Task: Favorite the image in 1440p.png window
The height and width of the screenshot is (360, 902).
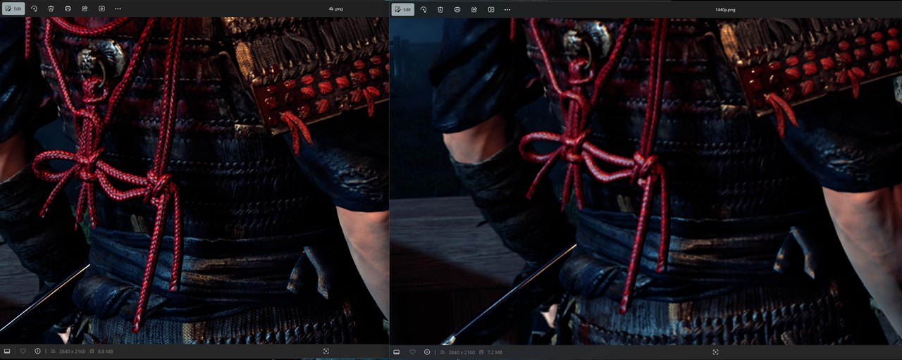Action: point(412,352)
